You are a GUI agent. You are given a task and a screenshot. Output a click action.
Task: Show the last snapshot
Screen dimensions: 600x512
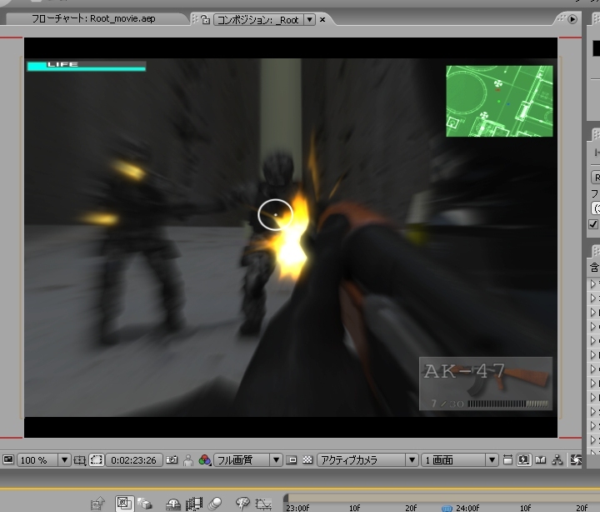187,460
